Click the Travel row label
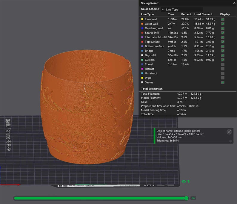Screen dimensions: 237x204 149,64
